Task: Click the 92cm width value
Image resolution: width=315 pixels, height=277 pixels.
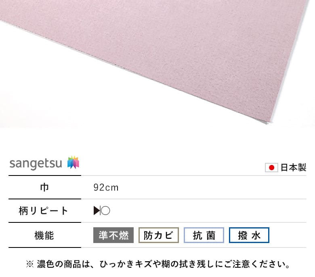Action: [x=106, y=188]
